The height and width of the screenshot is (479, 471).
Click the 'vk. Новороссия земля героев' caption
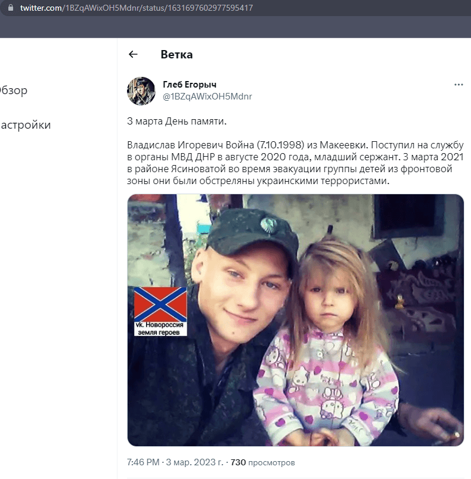[160, 328]
